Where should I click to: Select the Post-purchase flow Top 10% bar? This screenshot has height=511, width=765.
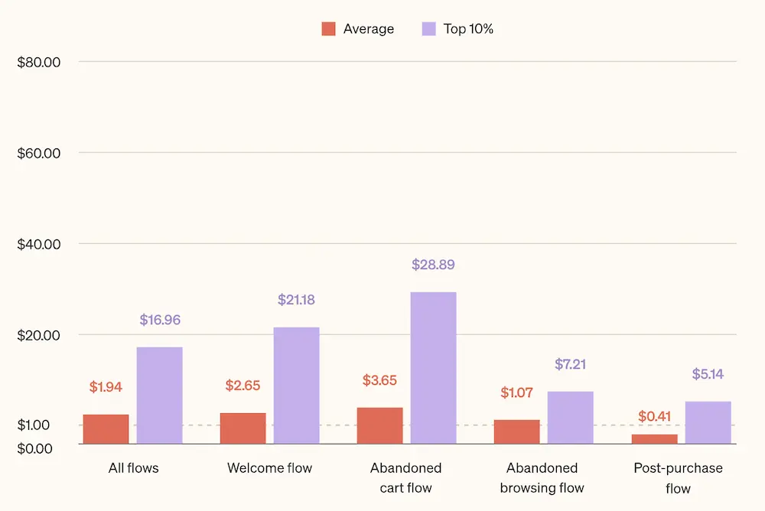708,422
